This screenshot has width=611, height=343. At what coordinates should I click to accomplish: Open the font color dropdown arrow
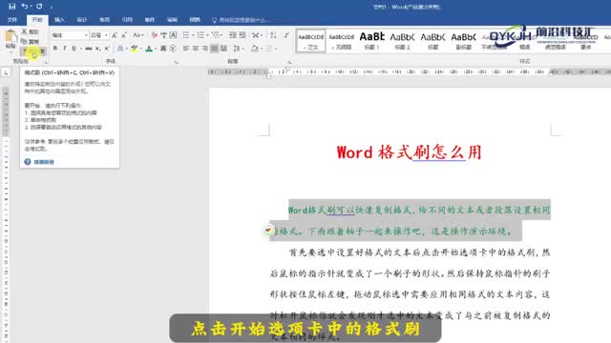[x=155, y=49]
